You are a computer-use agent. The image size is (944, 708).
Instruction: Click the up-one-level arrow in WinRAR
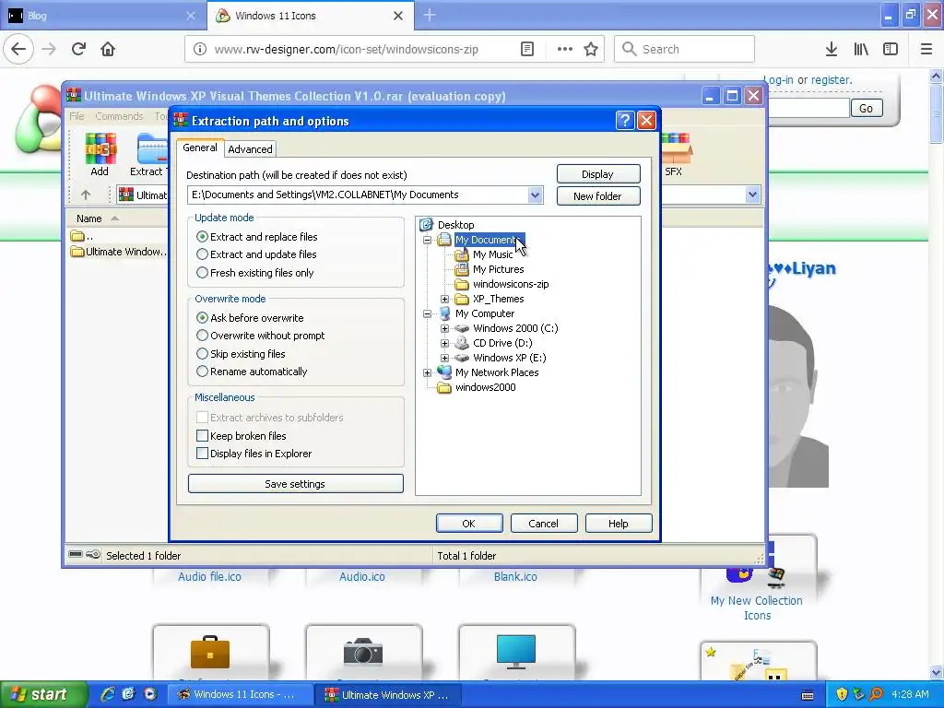pyautogui.click(x=86, y=195)
